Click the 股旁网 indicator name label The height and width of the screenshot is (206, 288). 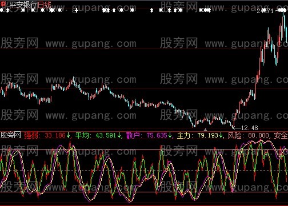coord(10,135)
